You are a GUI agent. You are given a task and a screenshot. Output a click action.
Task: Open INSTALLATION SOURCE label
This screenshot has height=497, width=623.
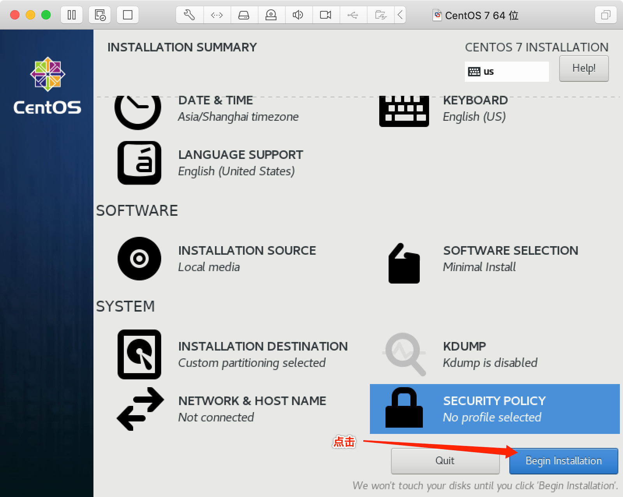[247, 250]
